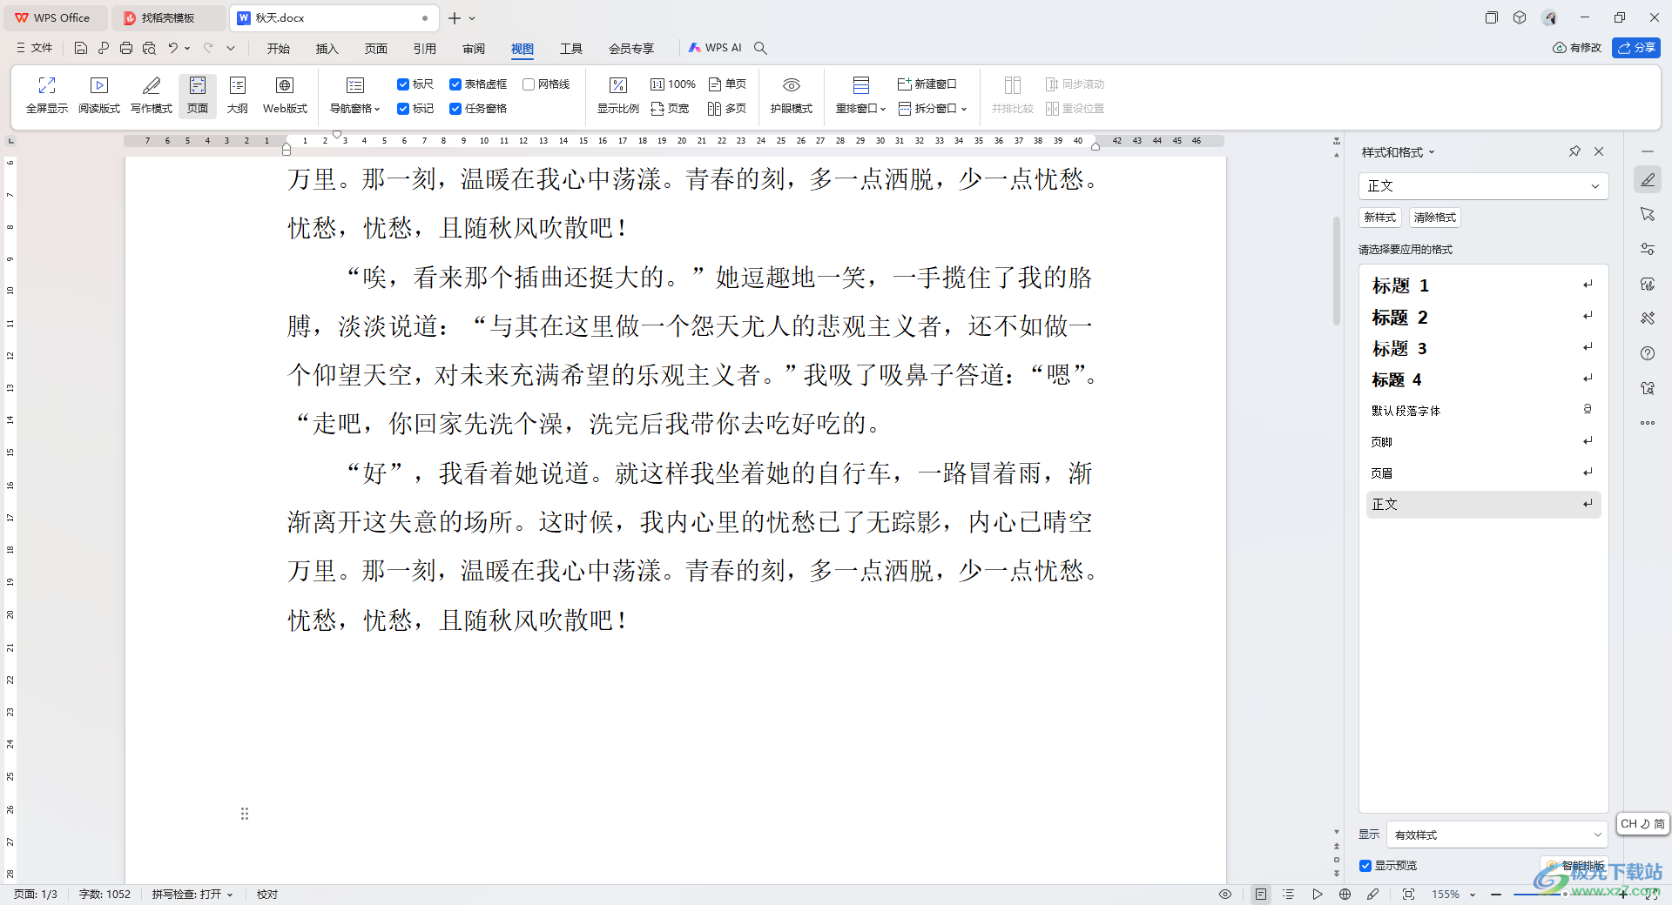This screenshot has height=905, width=1672.
Task: Click the more options ellipsis in sidebar
Action: click(x=1648, y=423)
